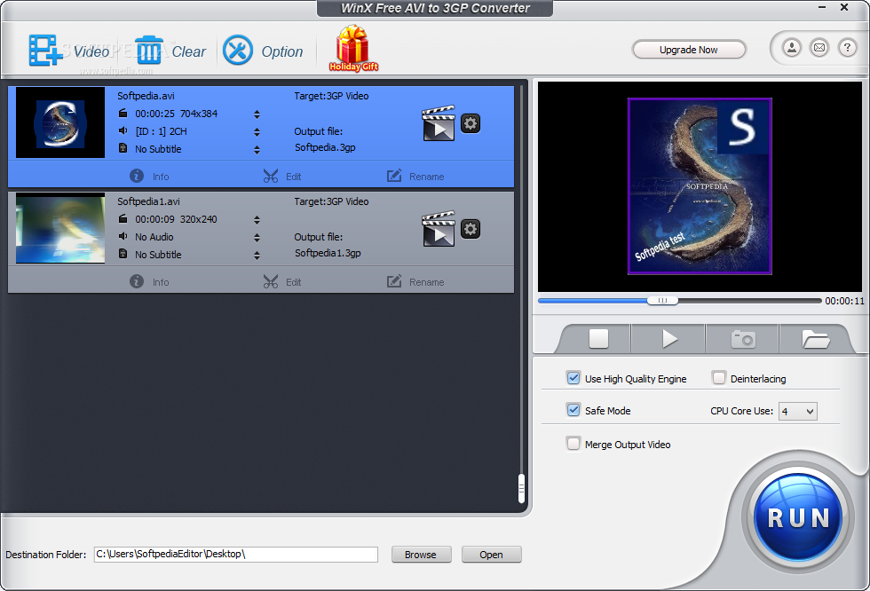This screenshot has width=870, height=591.
Task: Open the snapshot folder icon
Action: (x=815, y=339)
